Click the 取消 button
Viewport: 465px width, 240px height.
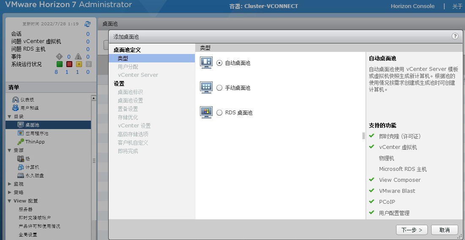pyautogui.click(x=445, y=230)
